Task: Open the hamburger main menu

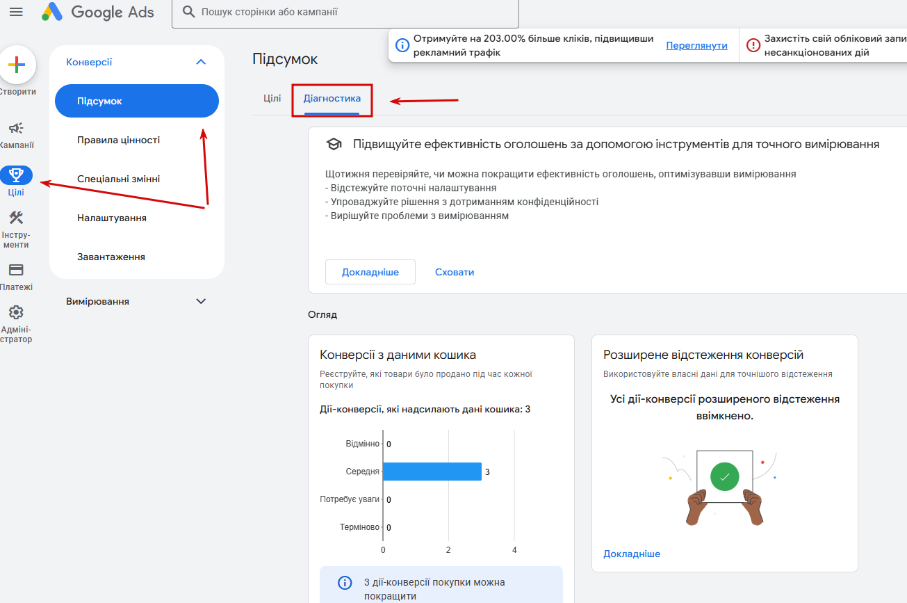Action: pyautogui.click(x=15, y=12)
